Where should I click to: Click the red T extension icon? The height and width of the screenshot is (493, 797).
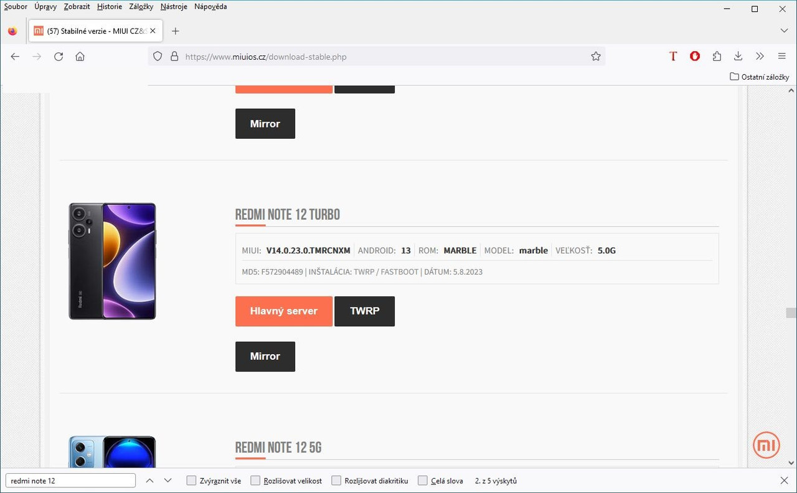673,57
